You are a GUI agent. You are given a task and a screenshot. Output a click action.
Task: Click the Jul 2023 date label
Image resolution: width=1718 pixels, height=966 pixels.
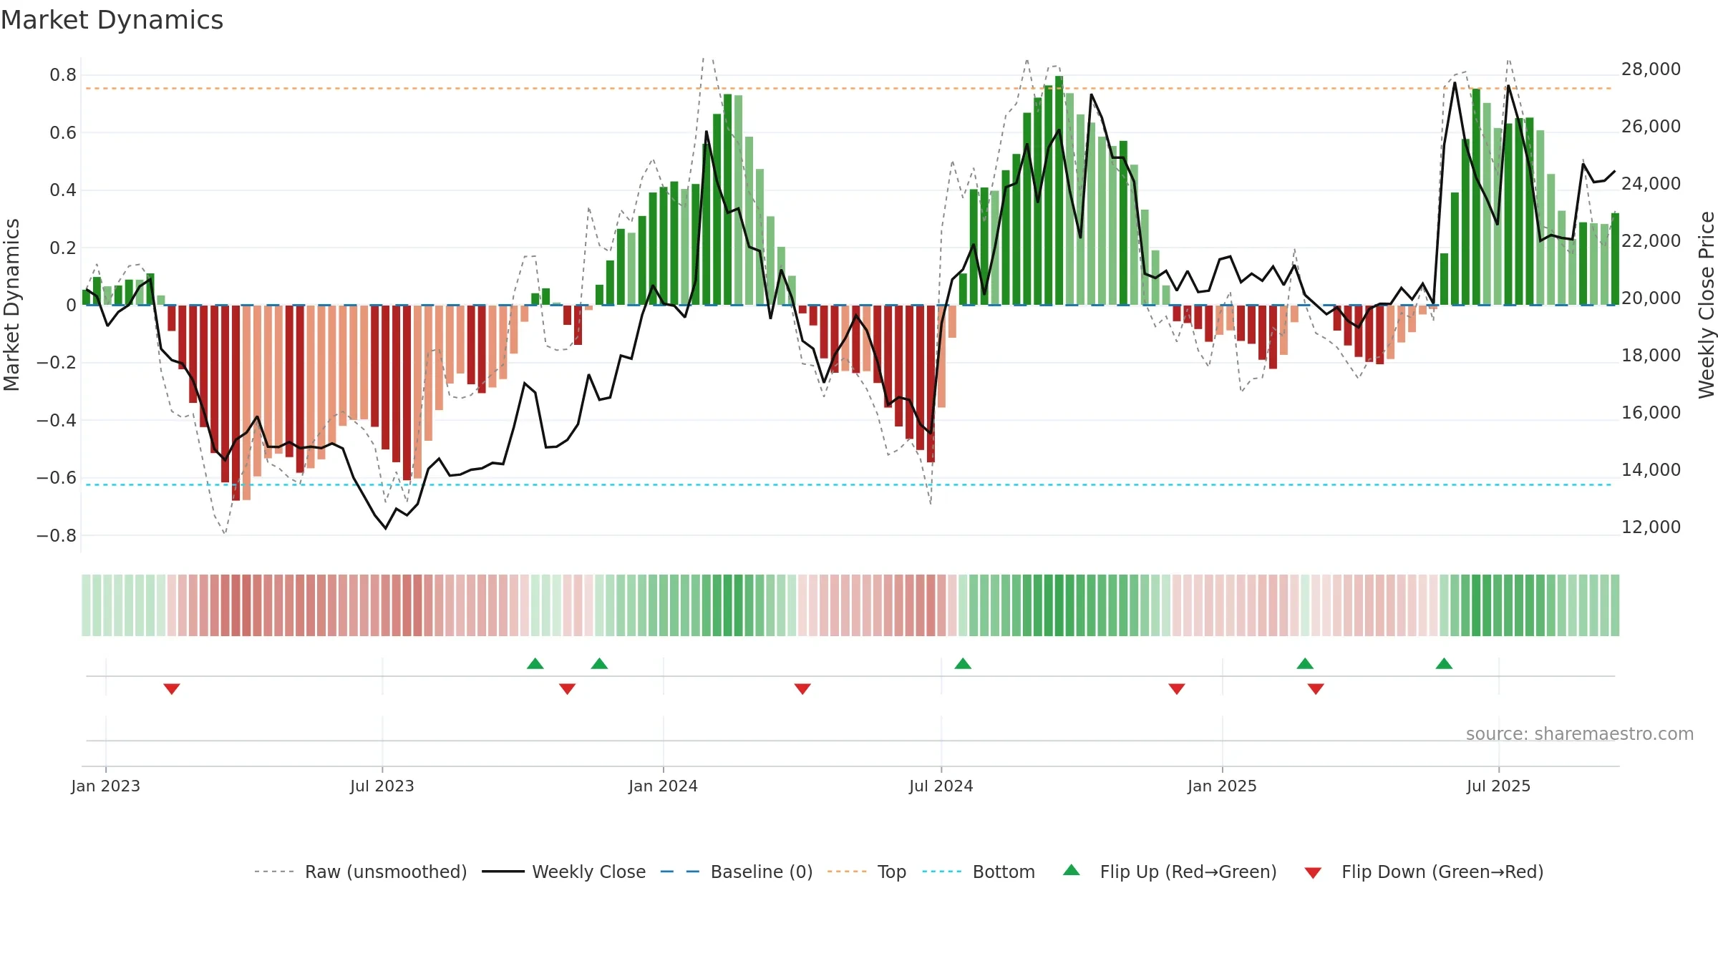click(x=382, y=786)
